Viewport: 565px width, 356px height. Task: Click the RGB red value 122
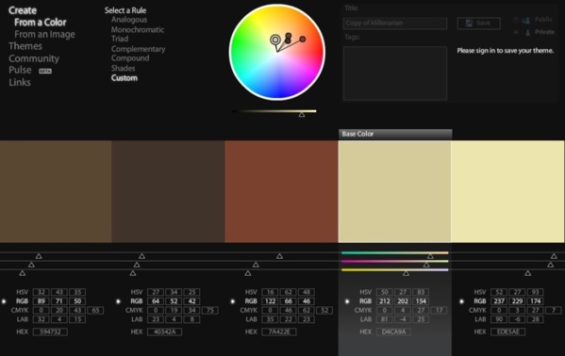[x=271, y=301]
